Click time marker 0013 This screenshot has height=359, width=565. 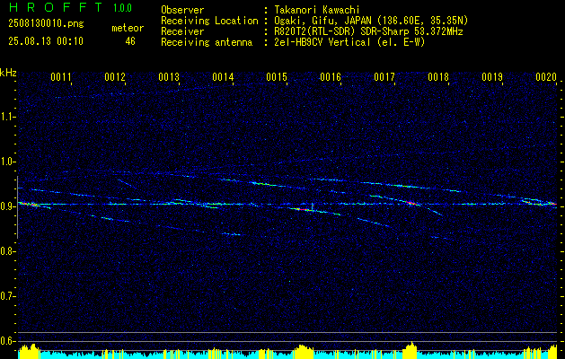tap(169, 77)
